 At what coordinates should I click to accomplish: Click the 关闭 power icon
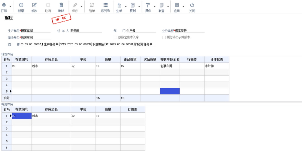192,5
